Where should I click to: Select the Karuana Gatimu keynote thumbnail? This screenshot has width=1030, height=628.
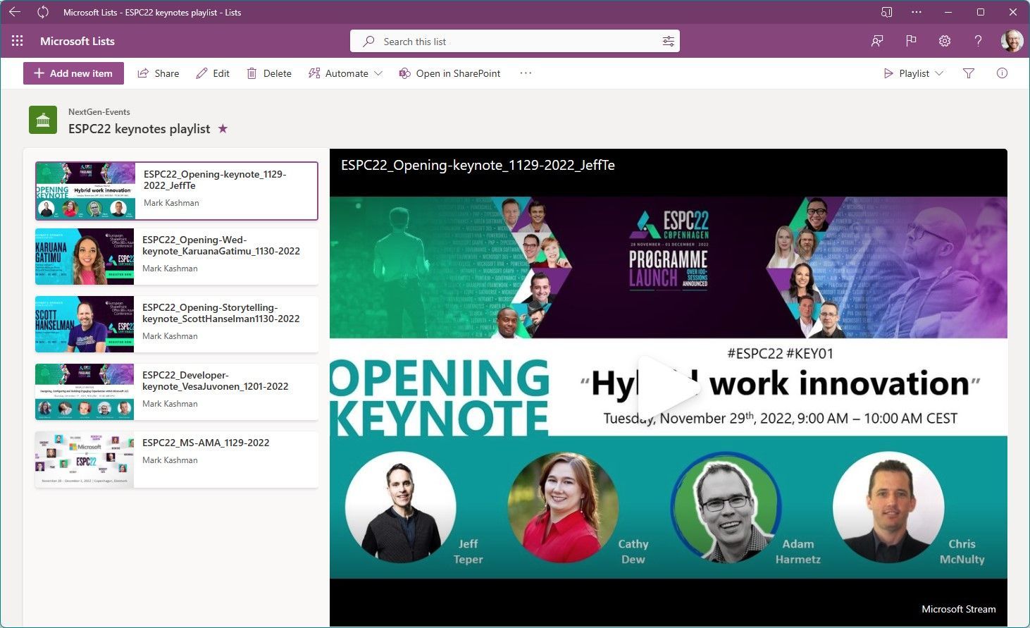[x=85, y=257]
